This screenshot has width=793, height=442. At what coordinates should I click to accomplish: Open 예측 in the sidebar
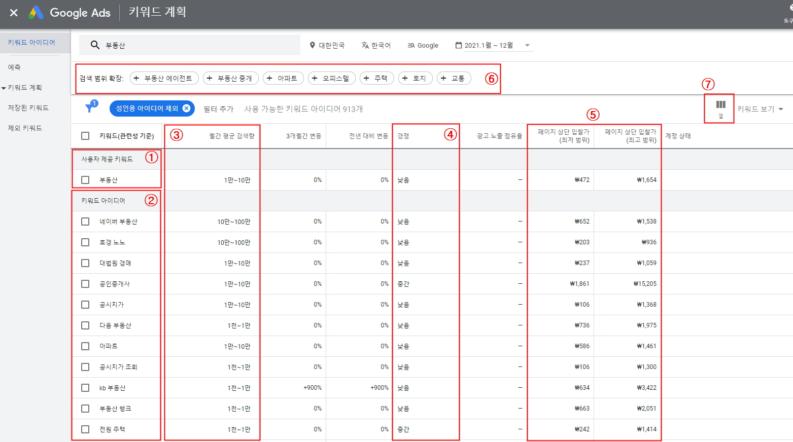click(14, 67)
